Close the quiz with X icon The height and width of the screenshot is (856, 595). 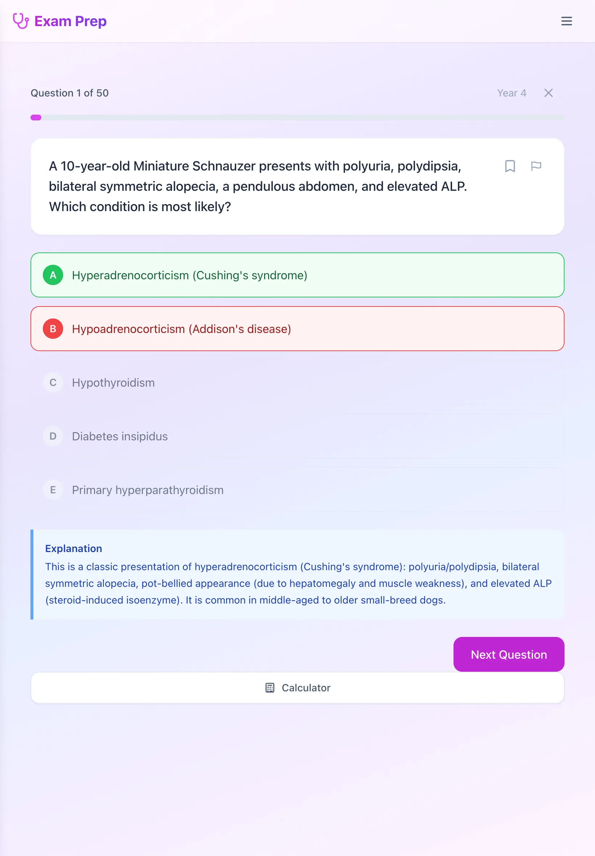pyautogui.click(x=548, y=93)
